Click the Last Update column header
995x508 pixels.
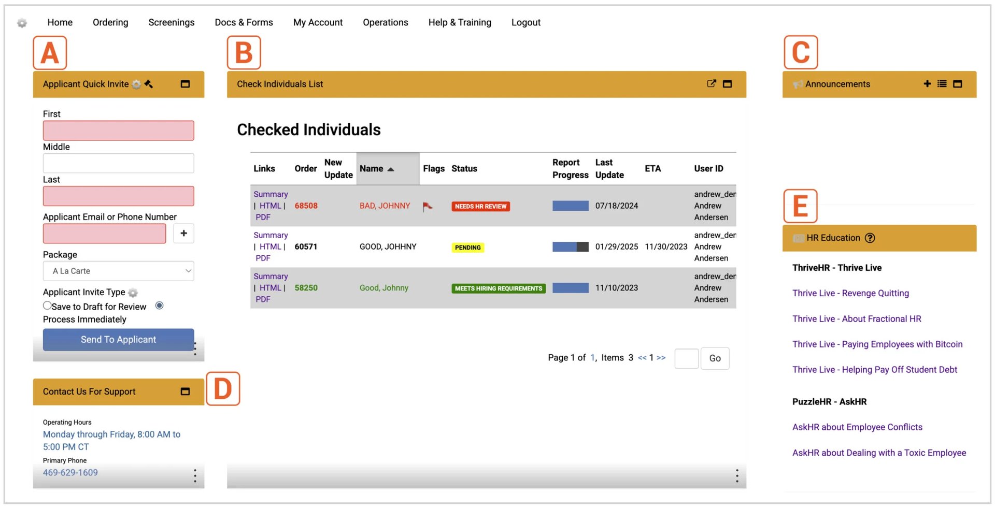coord(609,169)
